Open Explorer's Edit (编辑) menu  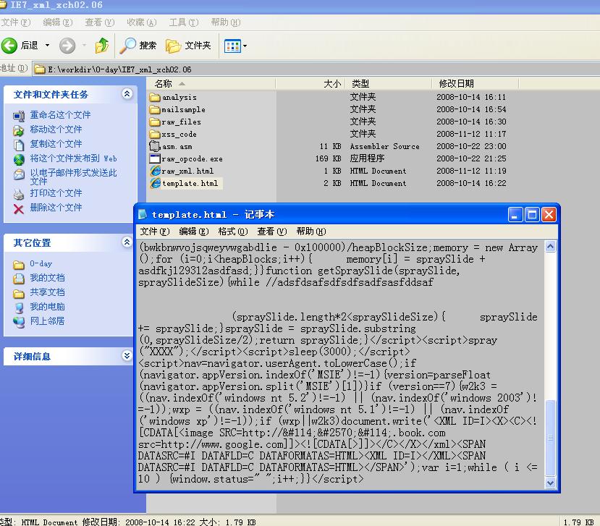click(58, 22)
